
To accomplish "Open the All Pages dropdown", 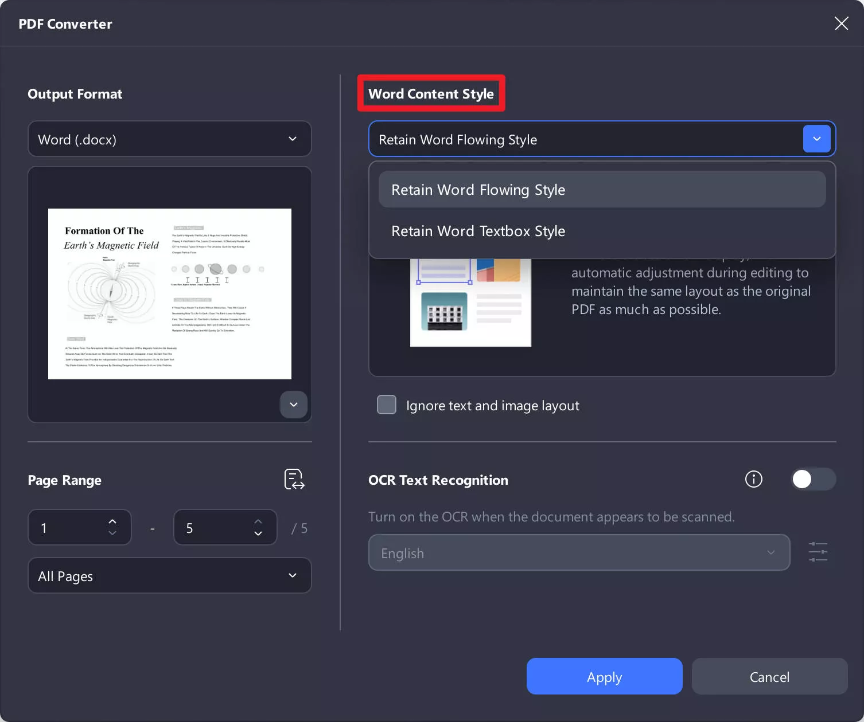I will pos(169,575).
